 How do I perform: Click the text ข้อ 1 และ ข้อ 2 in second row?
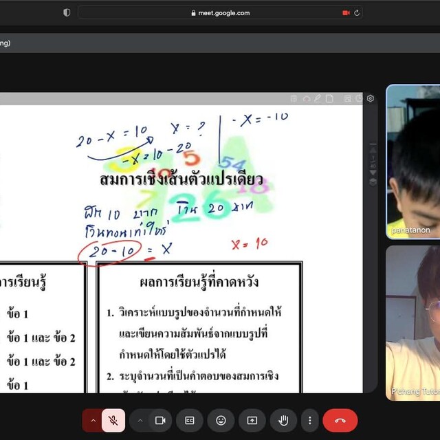coord(41,338)
